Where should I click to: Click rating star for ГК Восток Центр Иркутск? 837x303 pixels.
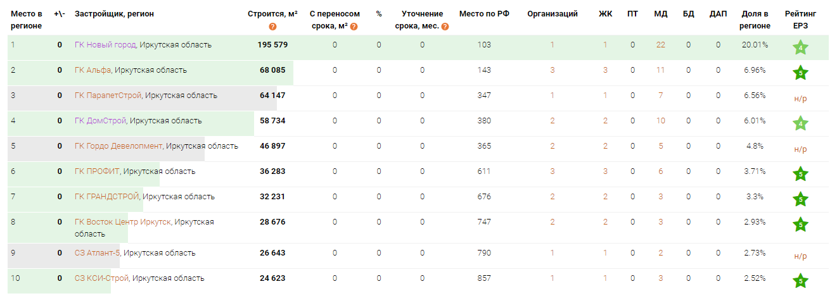click(x=800, y=225)
